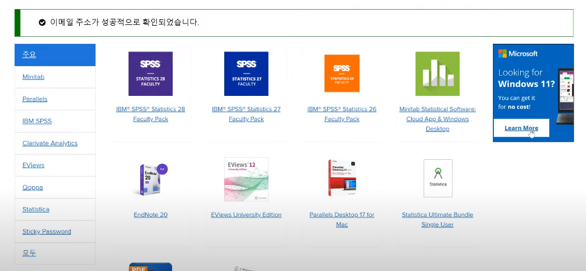Screen dimensions: 586x271
Task: Open EViews University Edition text link
Action: click(x=246, y=215)
